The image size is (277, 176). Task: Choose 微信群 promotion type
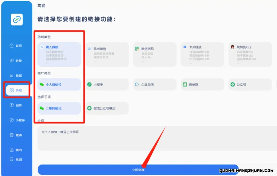click(202, 84)
